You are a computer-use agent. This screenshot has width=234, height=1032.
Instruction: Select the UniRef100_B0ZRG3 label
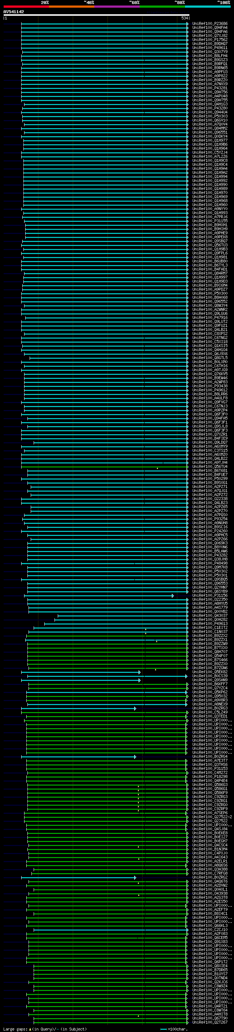click(x=210, y=708)
